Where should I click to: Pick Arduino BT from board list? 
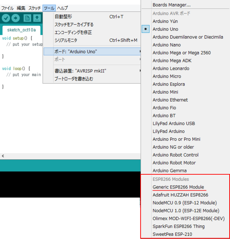pyautogui.click(x=185, y=115)
